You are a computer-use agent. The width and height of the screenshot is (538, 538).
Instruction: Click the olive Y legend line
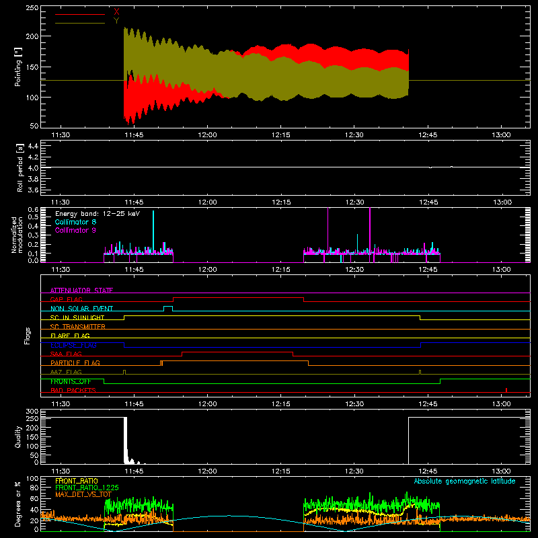(x=80, y=23)
